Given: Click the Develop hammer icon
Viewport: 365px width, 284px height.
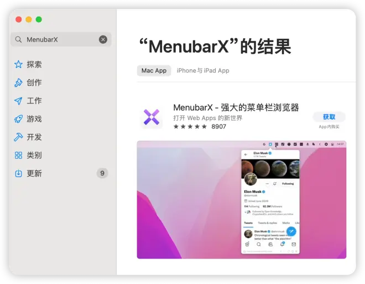Looking at the screenshot, I should click(x=18, y=137).
